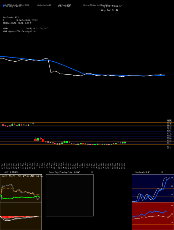
Task: Open the red RSI chart panel
Action: pyautogui.click(x=153, y=216)
